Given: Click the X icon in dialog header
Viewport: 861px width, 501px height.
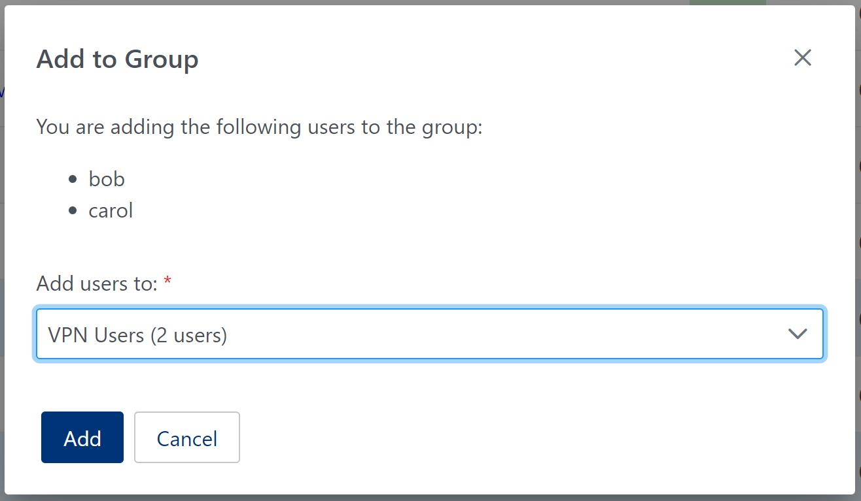Looking at the screenshot, I should tap(802, 58).
